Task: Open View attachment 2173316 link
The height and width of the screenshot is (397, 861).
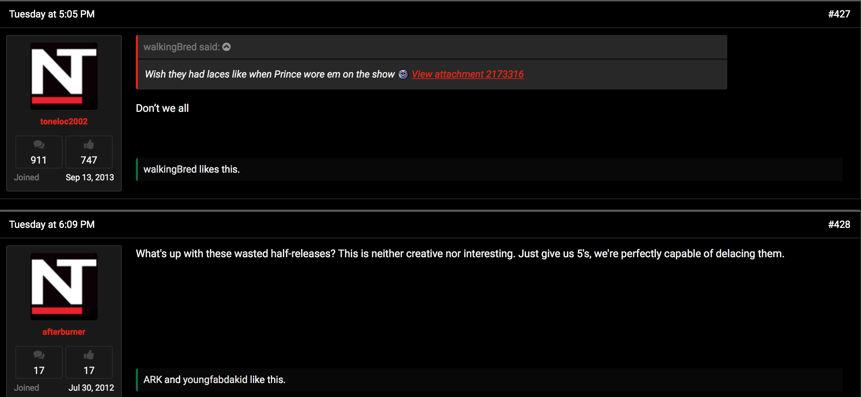Action: point(468,74)
